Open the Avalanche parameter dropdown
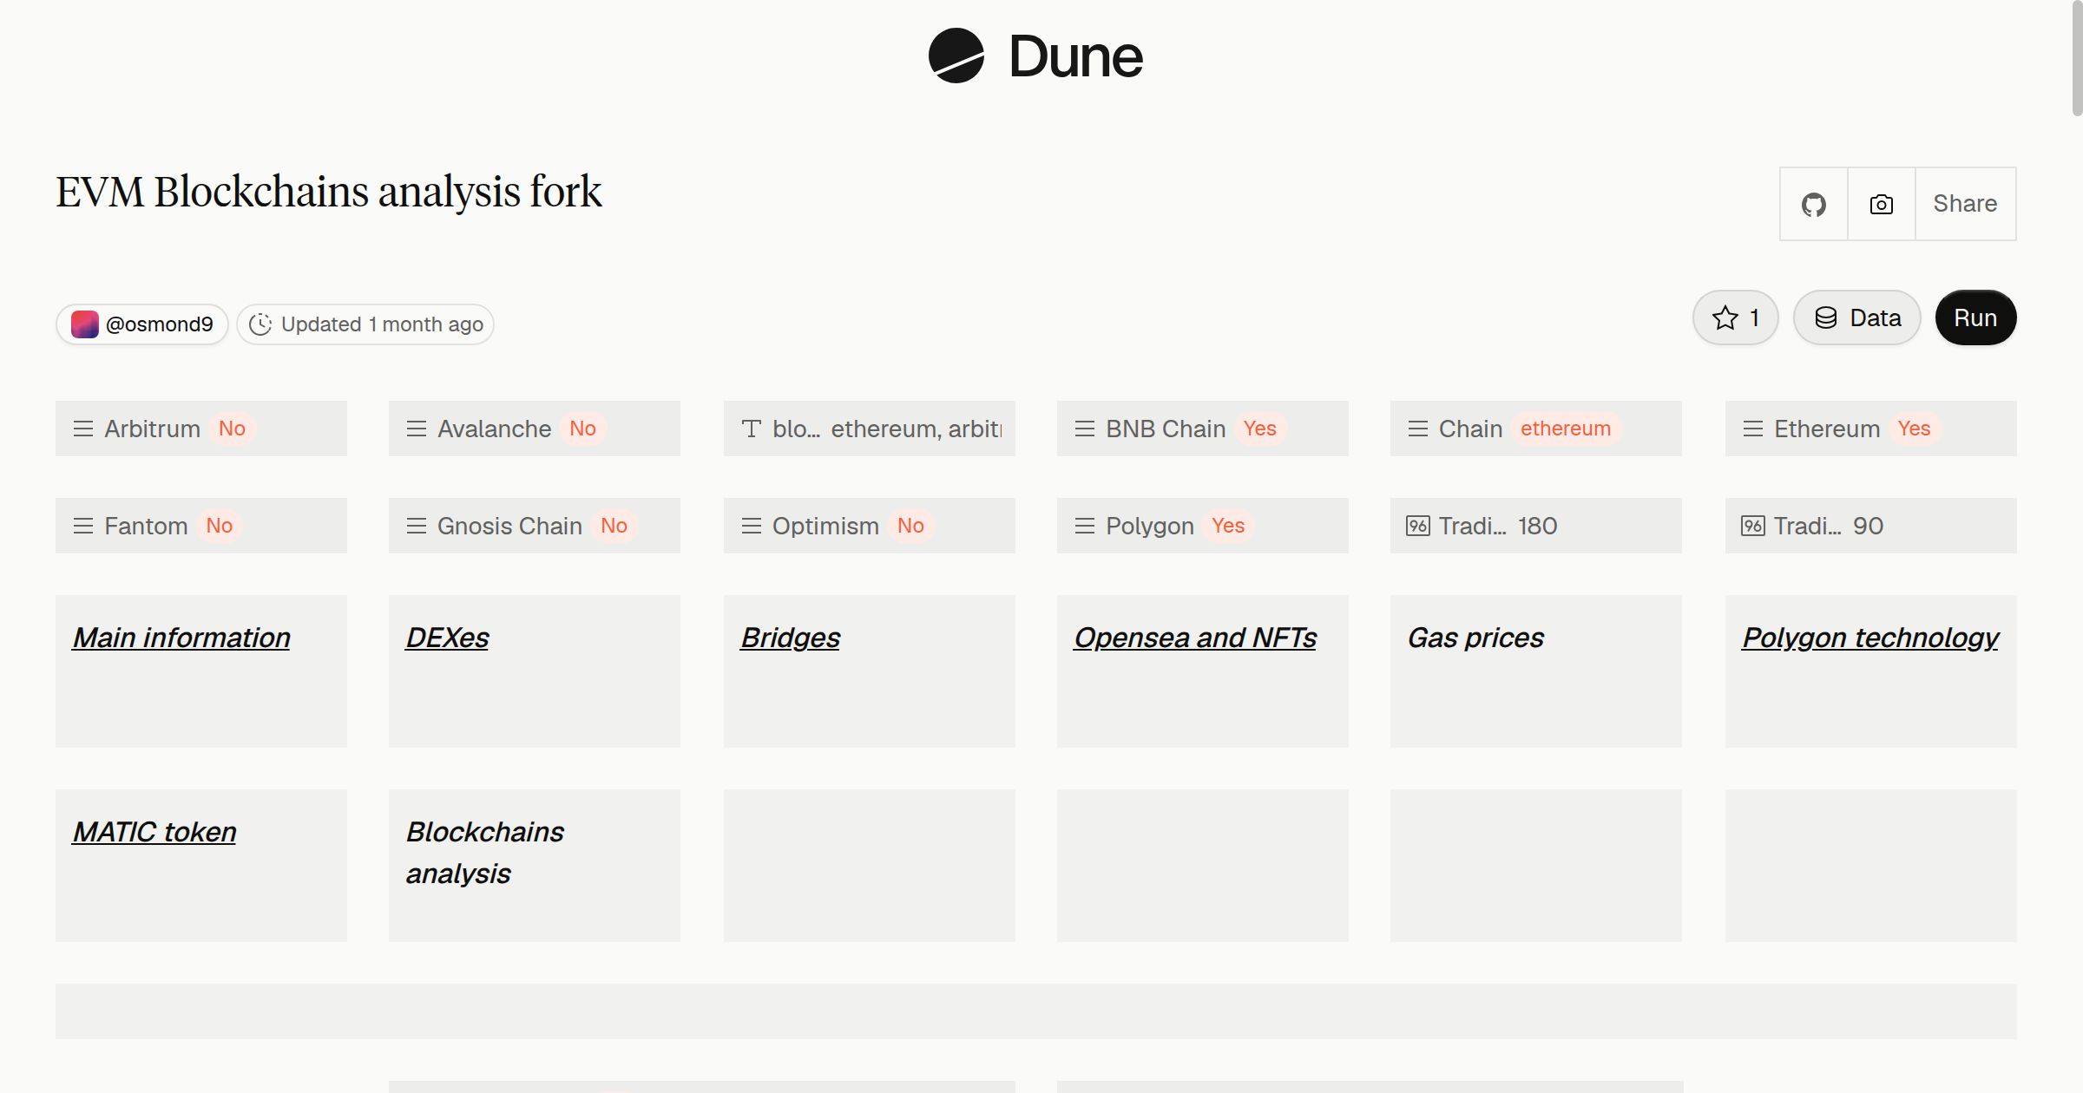Image resolution: width=2083 pixels, height=1093 pixels. pyautogui.click(x=535, y=429)
